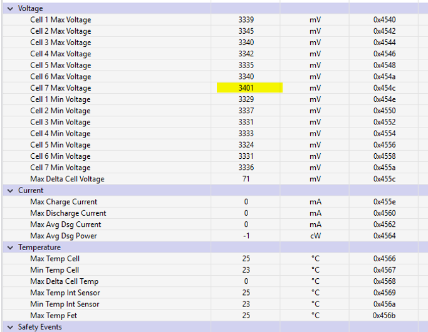The height and width of the screenshot is (332, 428).
Task: Click the 3337 value of Cell 2 Min Voltage
Action: click(x=246, y=111)
